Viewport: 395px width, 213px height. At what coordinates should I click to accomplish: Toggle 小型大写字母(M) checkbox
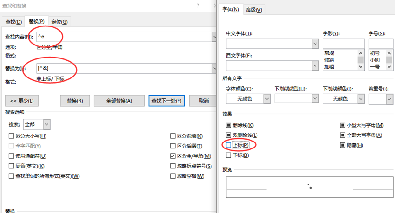(x=342, y=125)
